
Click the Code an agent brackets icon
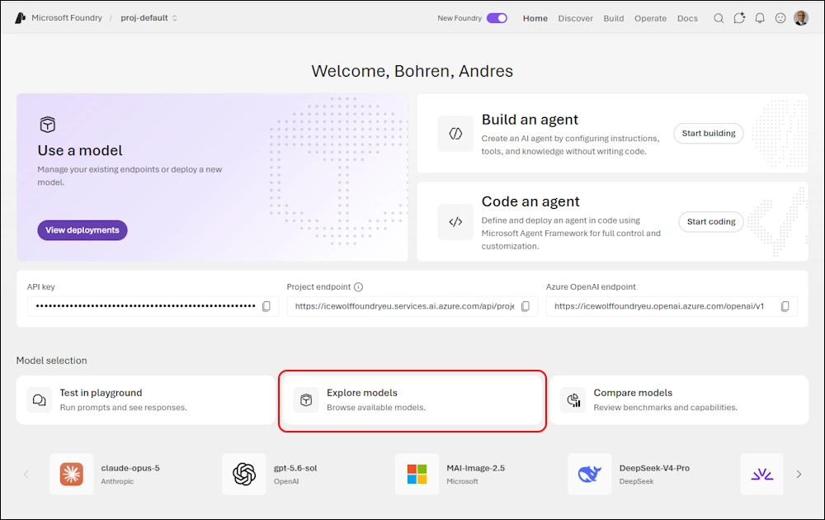click(x=455, y=222)
